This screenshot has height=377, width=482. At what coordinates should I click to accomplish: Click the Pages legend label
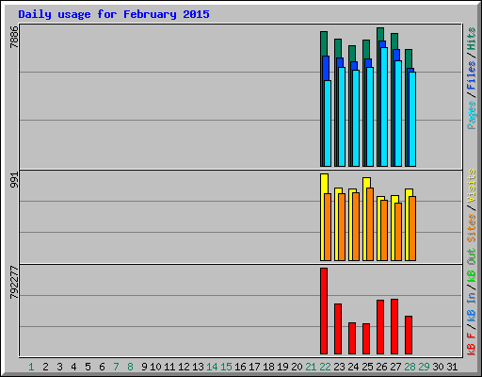(472, 115)
